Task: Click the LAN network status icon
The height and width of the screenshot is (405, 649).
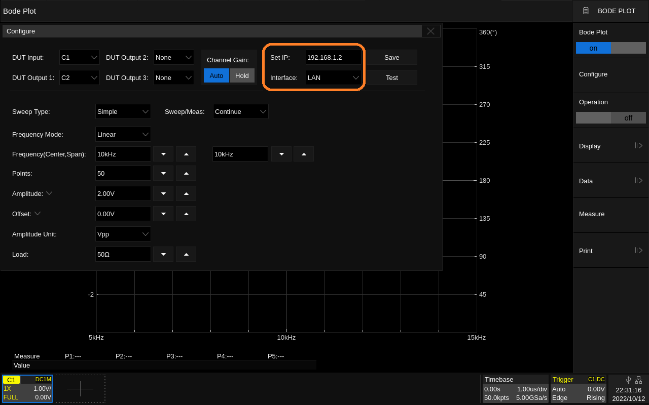Action: pos(638,380)
